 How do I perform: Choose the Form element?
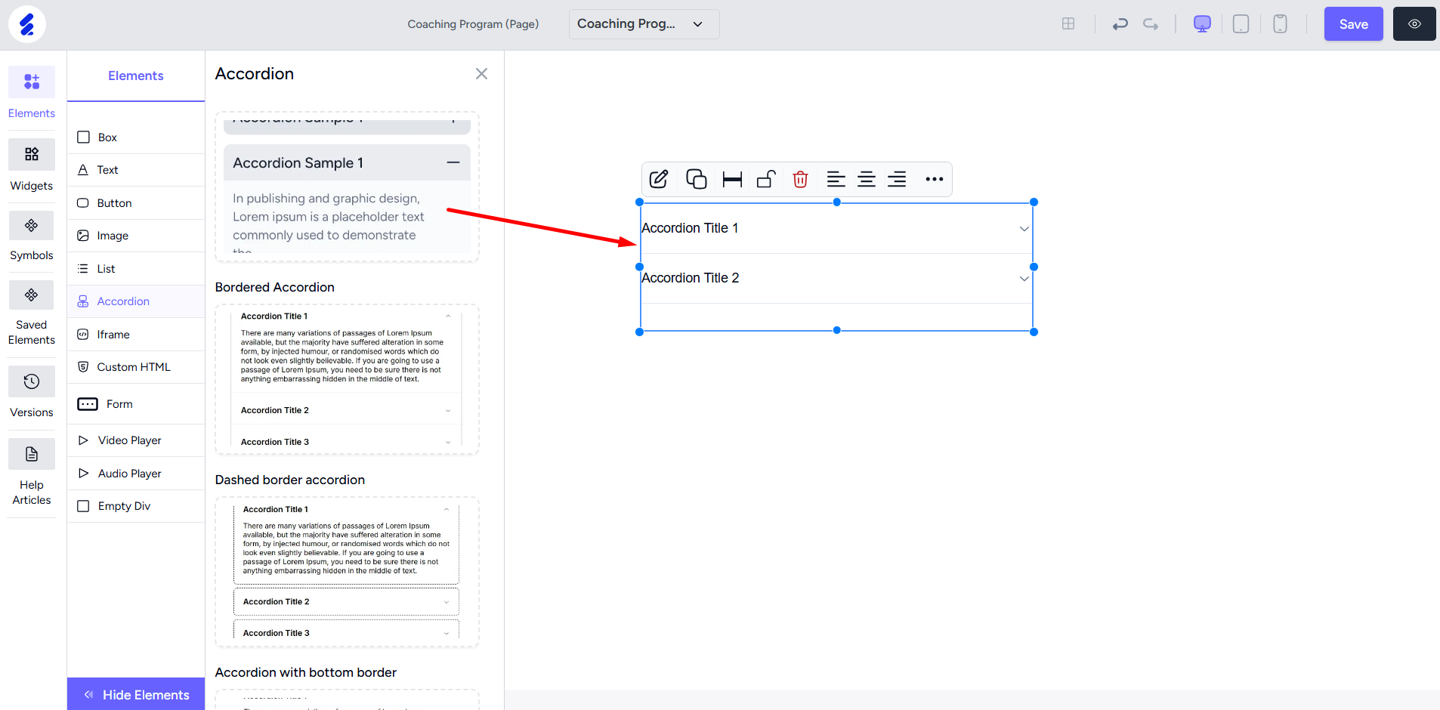(136, 404)
